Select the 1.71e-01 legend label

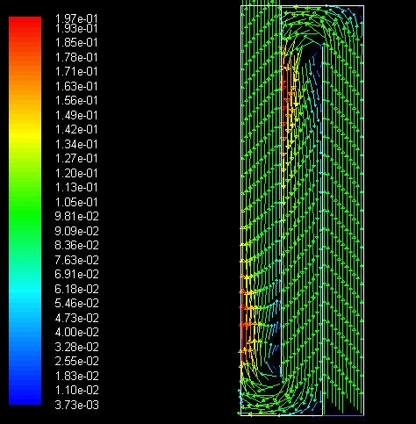click(x=76, y=71)
